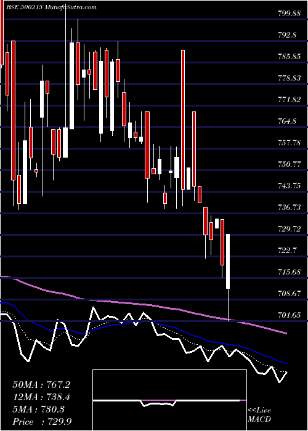Click the Price : 729.9 readout
308x431 pixels.
43,422
